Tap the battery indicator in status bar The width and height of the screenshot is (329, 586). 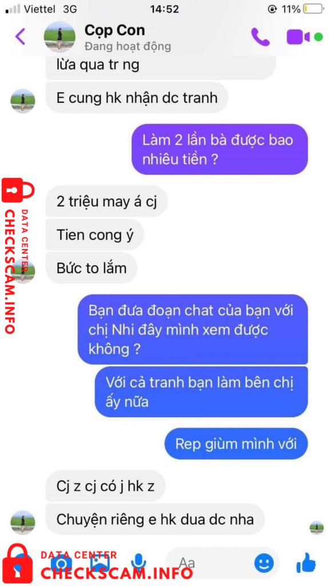click(x=314, y=9)
